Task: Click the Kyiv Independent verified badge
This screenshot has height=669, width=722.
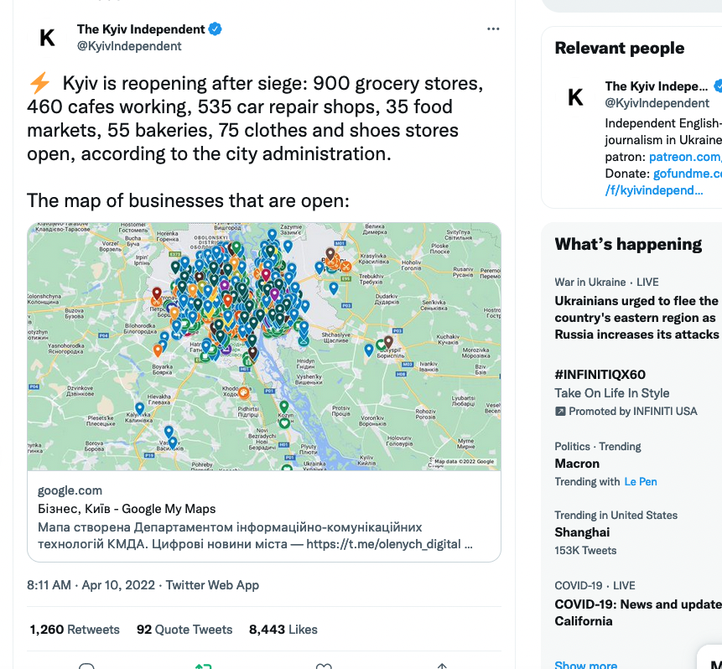Action: click(x=216, y=29)
